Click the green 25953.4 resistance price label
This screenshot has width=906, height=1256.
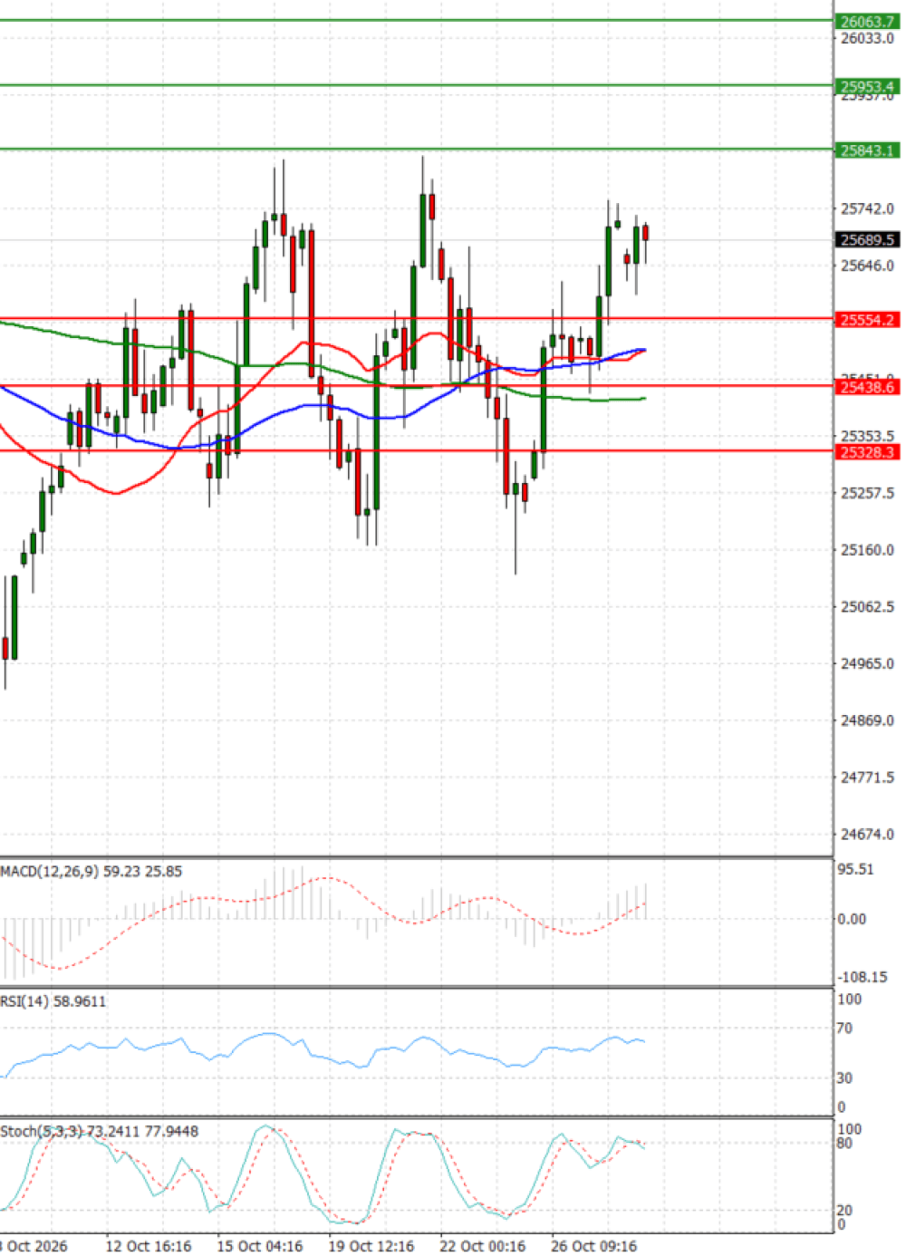pos(867,87)
